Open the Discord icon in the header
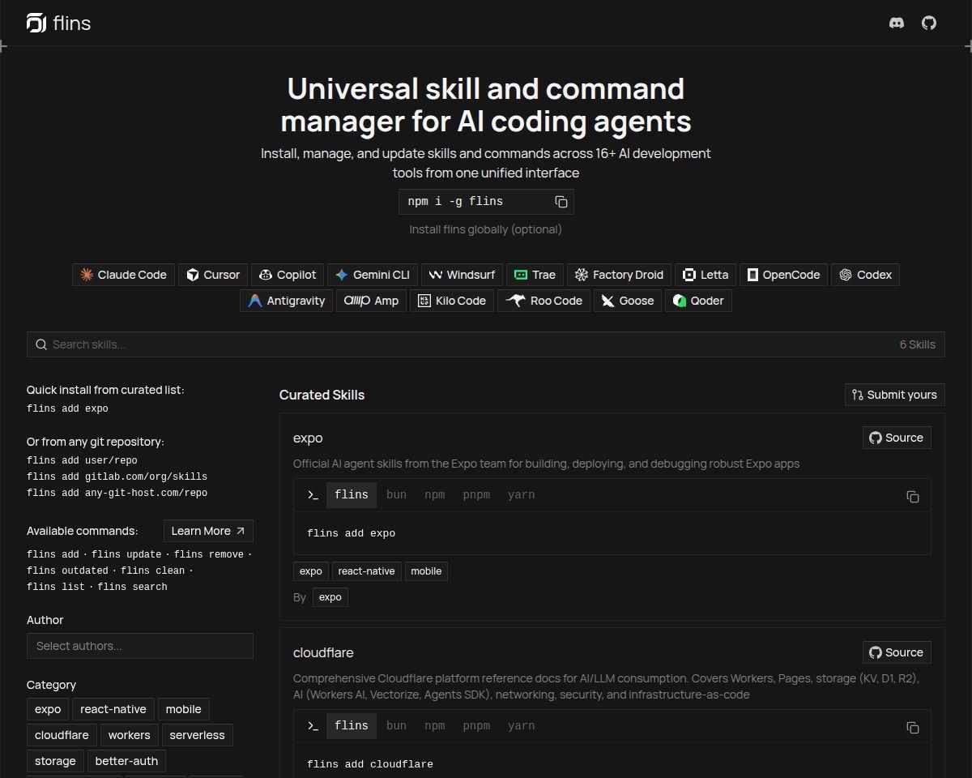The width and height of the screenshot is (972, 778). [x=897, y=23]
